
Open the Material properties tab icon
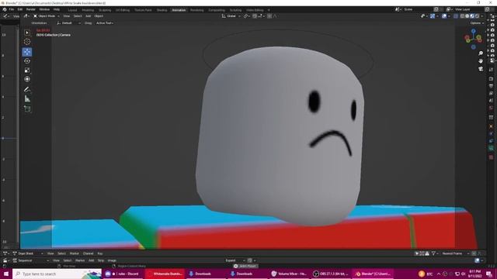coord(492,157)
